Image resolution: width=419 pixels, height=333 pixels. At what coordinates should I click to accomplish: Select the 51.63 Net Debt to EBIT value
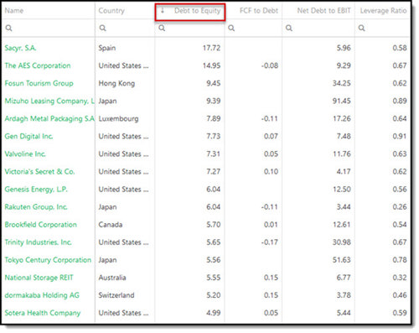pyautogui.click(x=342, y=260)
